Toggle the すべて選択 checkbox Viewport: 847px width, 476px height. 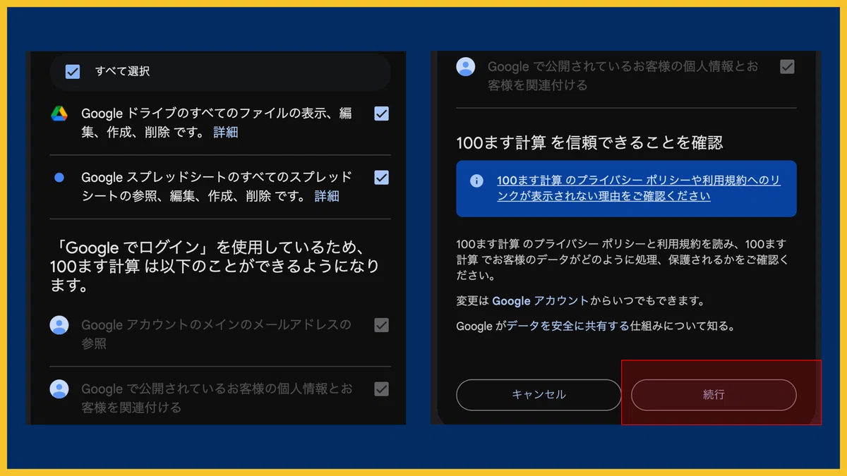tap(72, 71)
